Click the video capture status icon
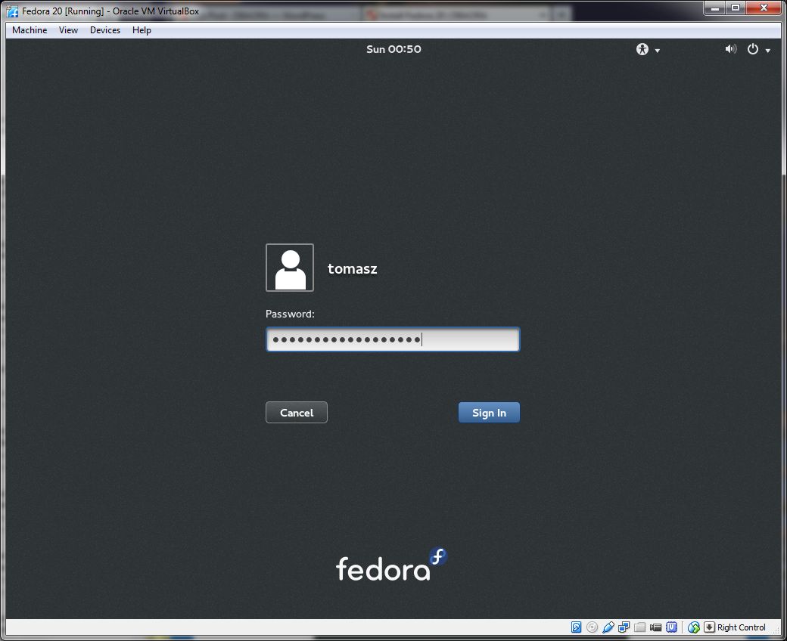 tap(655, 627)
